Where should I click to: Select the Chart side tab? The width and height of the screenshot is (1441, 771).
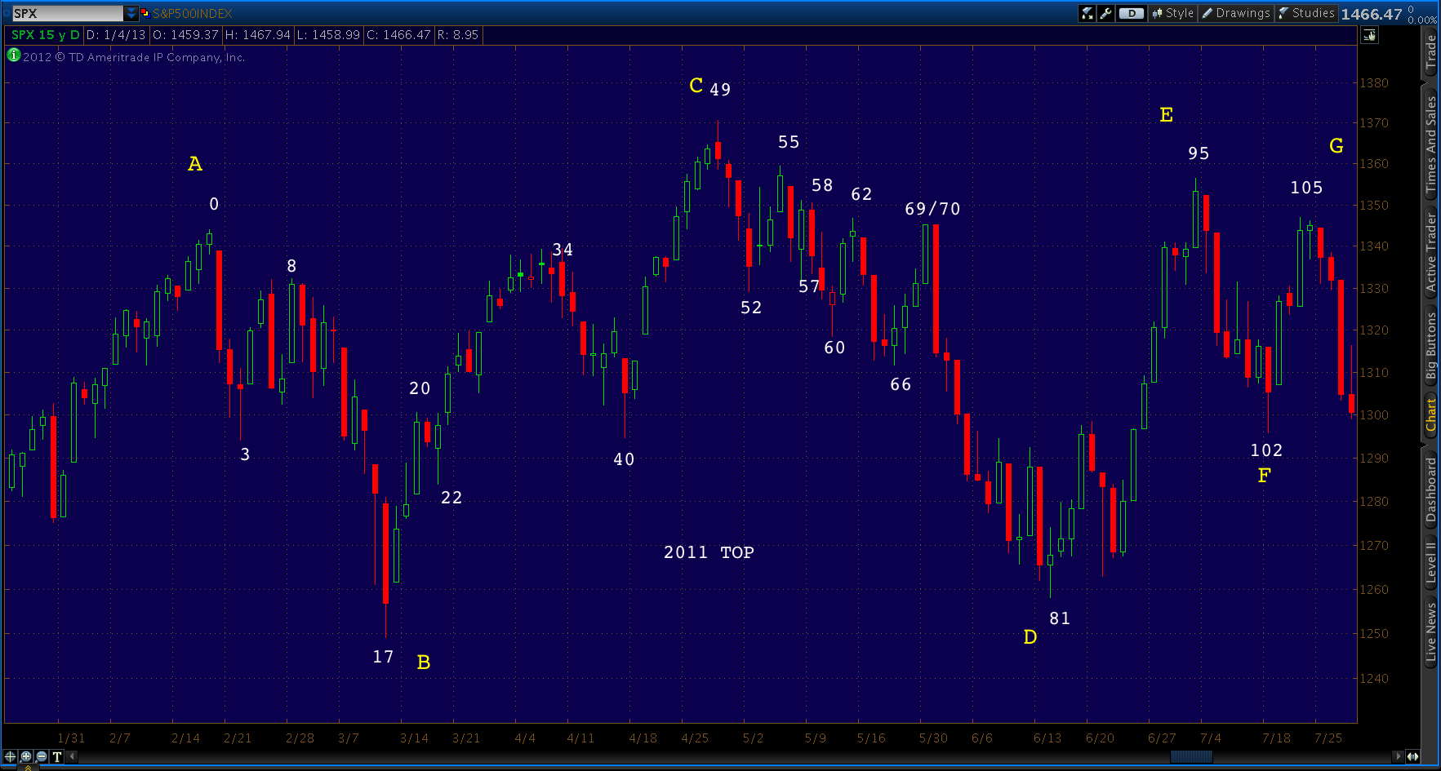[1430, 414]
